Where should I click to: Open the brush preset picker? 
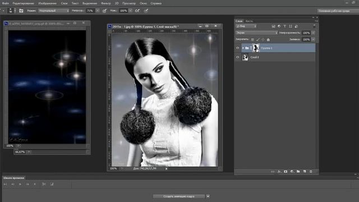(x=12, y=11)
